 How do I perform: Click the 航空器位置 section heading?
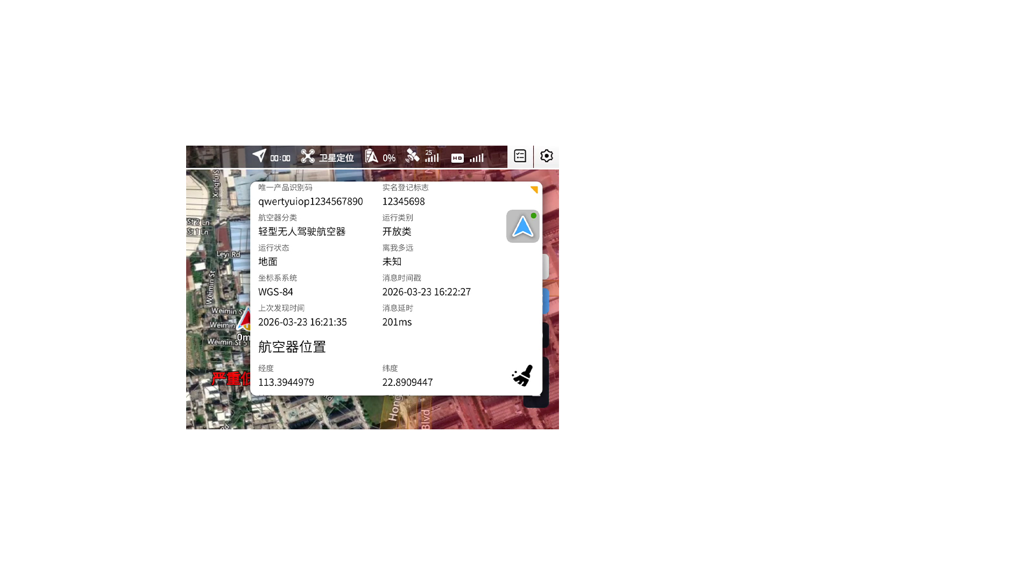(292, 347)
